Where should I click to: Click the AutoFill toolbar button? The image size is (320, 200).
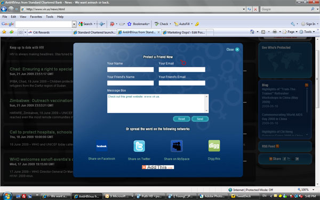point(182,24)
